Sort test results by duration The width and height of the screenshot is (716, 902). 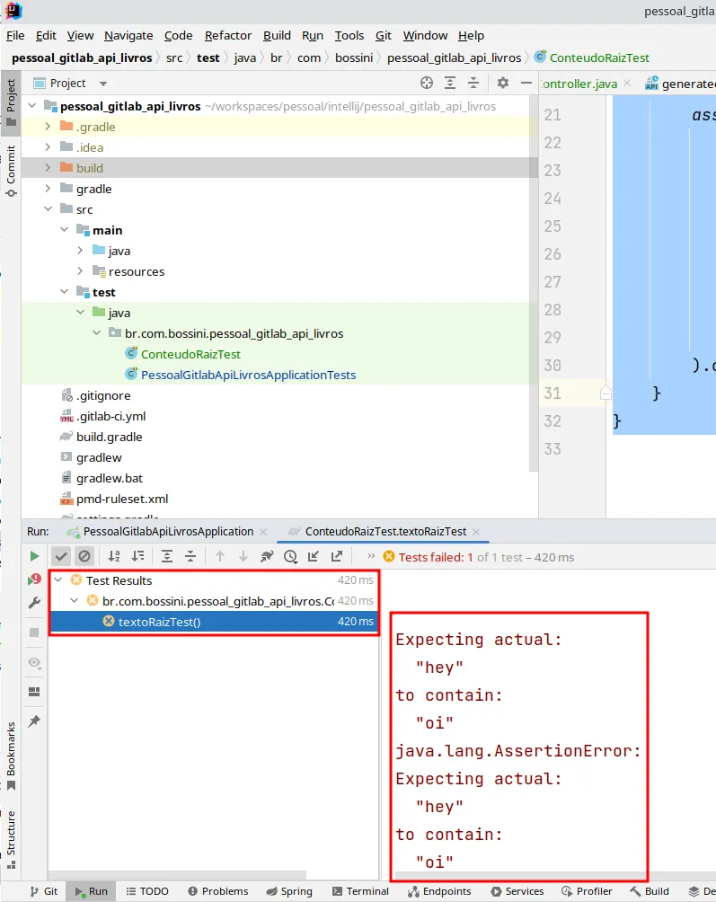coord(138,556)
